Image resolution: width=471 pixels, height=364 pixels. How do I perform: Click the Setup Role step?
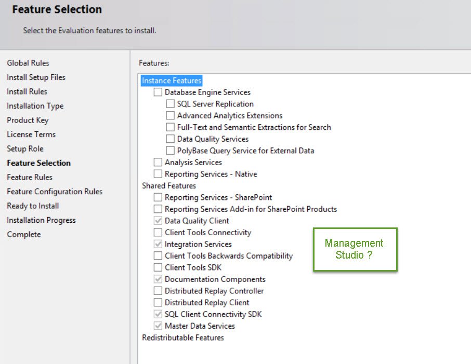(25, 149)
